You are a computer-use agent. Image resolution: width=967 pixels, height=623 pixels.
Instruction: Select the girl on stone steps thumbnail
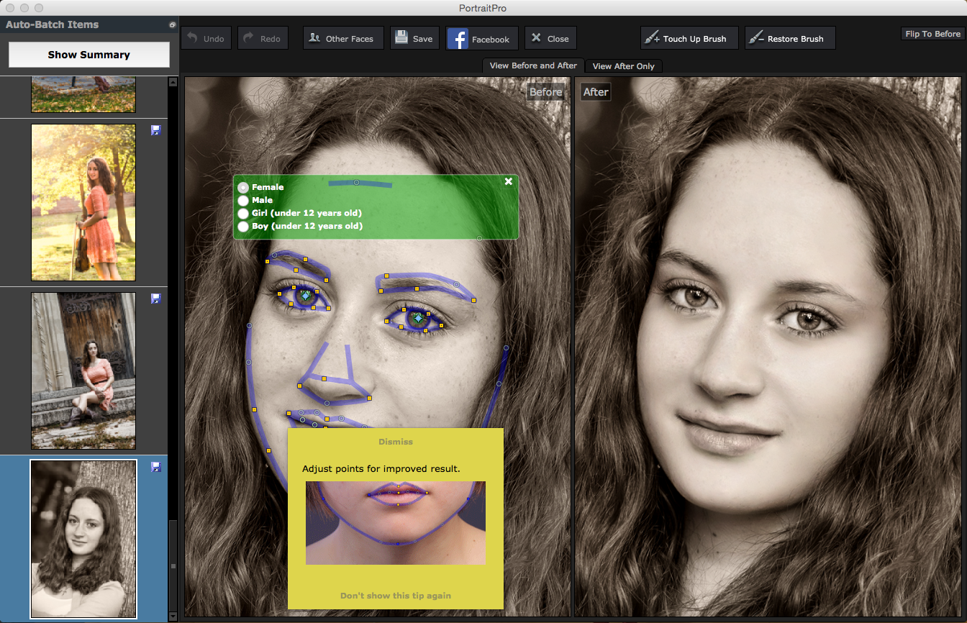[83, 370]
